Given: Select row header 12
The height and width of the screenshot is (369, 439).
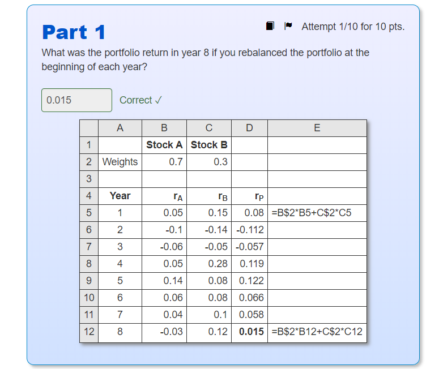Looking at the screenshot, I should point(89,332).
